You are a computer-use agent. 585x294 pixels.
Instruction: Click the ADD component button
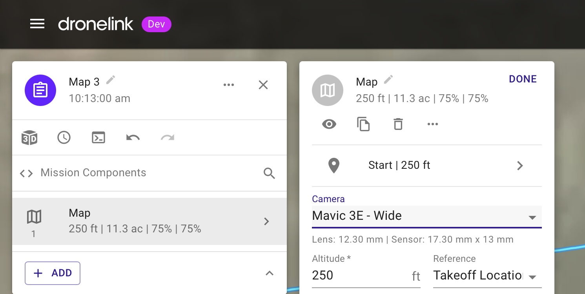tap(53, 273)
